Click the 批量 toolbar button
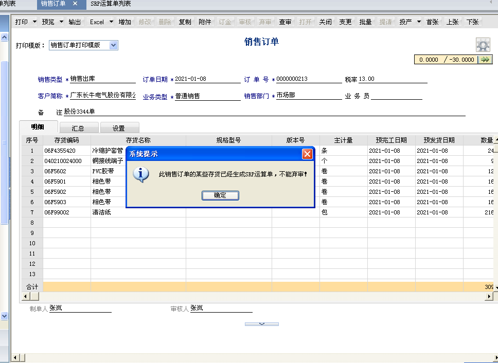 click(x=365, y=22)
